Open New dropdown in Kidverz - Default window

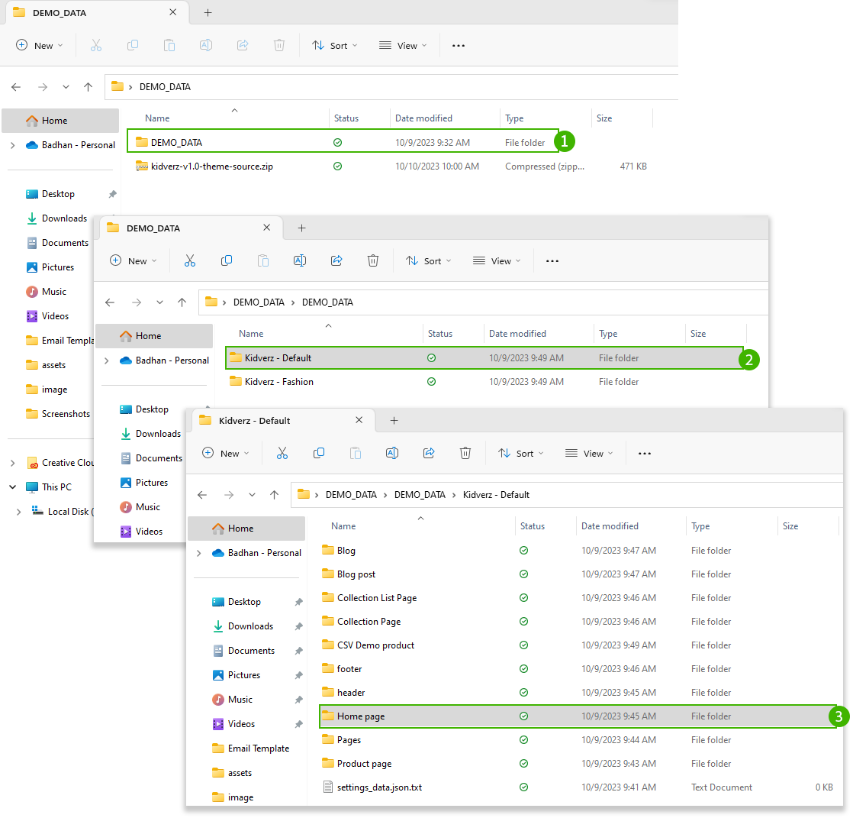tap(226, 453)
